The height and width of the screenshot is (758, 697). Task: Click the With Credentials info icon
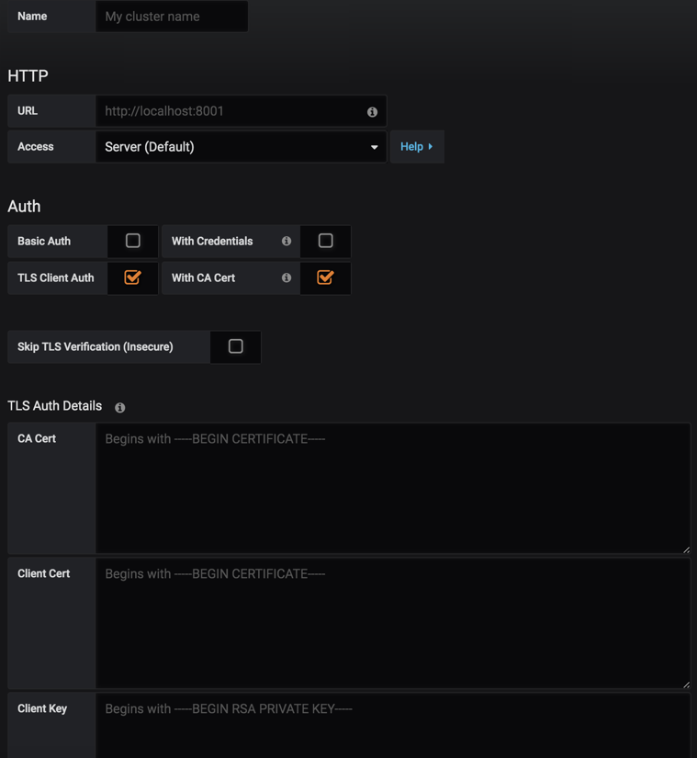coord(287,241)
